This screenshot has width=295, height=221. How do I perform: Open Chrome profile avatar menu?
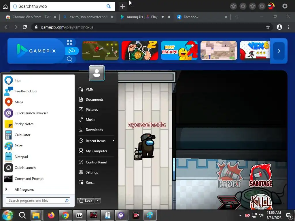[279, 27]
